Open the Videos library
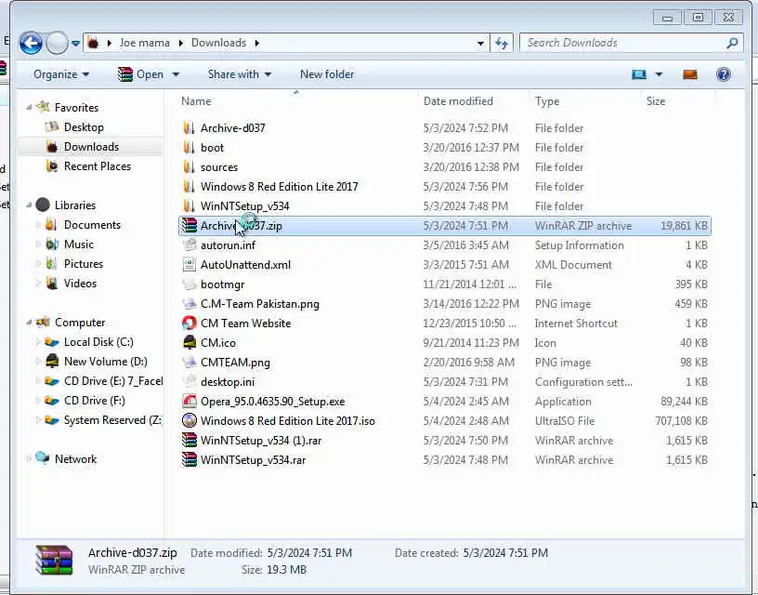Image resolution: width=758 pixels, height=595 pixels. 80,284
